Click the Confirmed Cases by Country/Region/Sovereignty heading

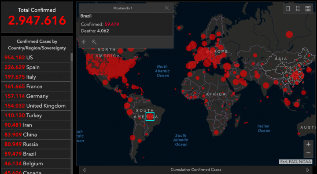(x=37, y=45)
